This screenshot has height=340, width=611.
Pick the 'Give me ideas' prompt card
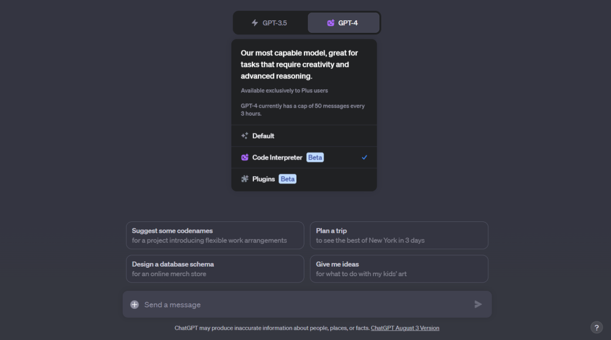point(399,269)
